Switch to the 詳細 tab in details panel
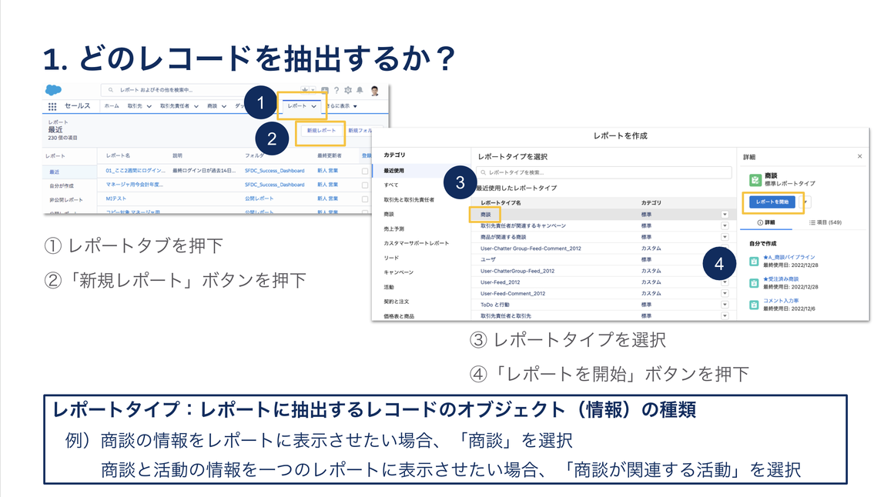The width and height of the screenshot is (884, 497). 766,222
